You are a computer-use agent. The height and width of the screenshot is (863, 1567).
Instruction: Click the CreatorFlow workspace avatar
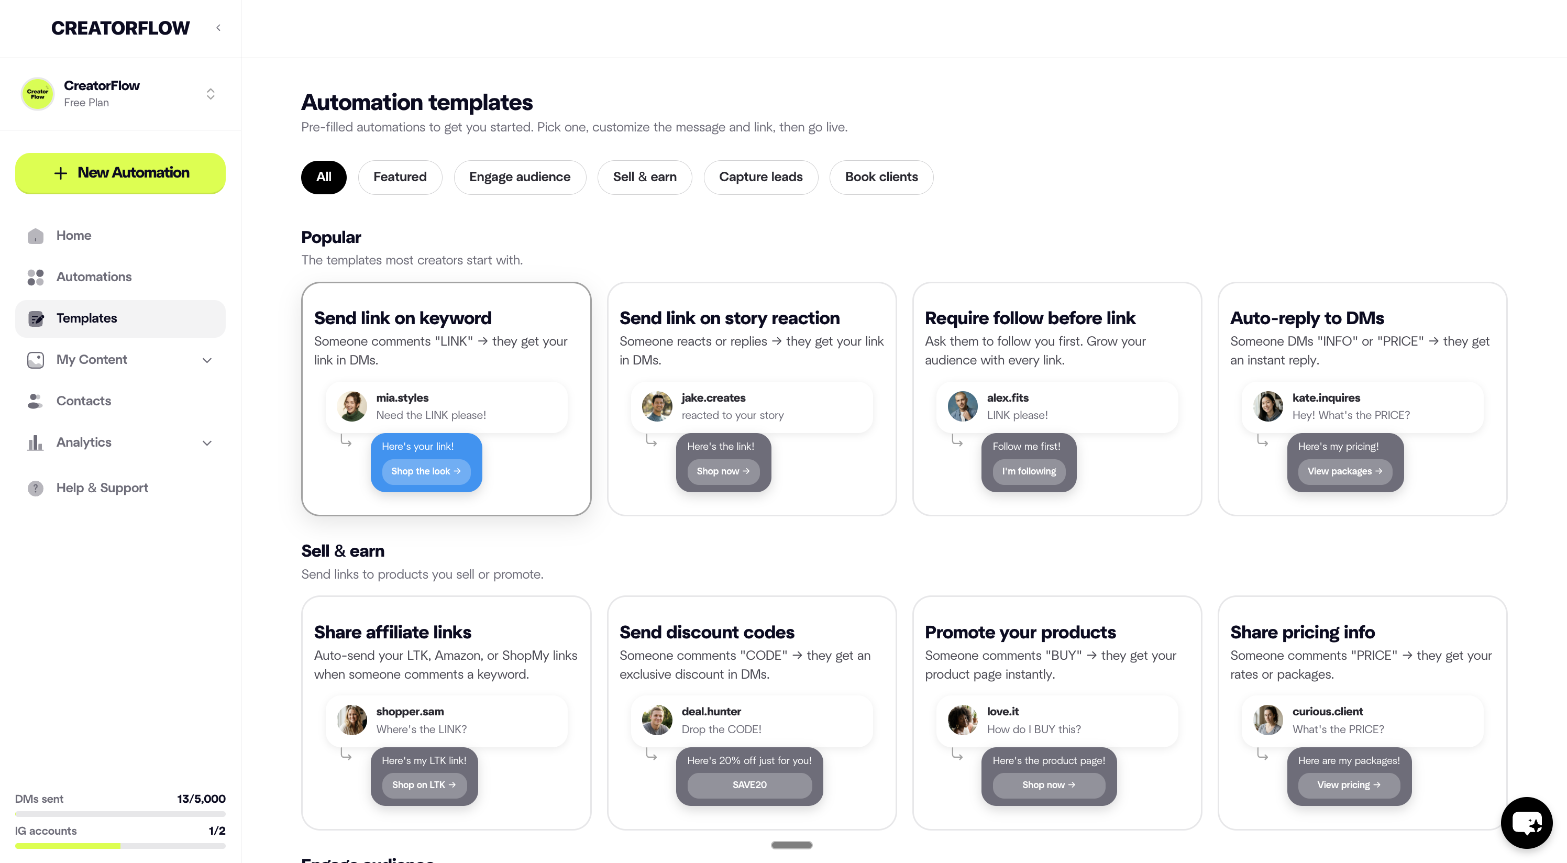coord(37,94)
